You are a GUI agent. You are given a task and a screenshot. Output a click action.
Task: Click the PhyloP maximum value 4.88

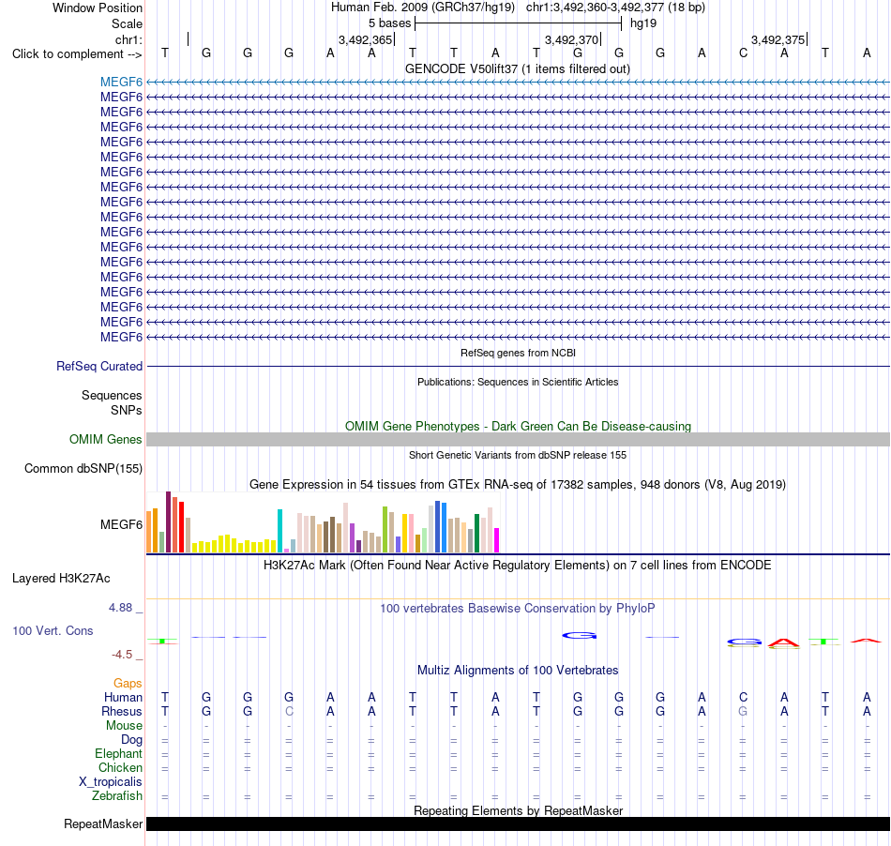click(x=120, y=608)
